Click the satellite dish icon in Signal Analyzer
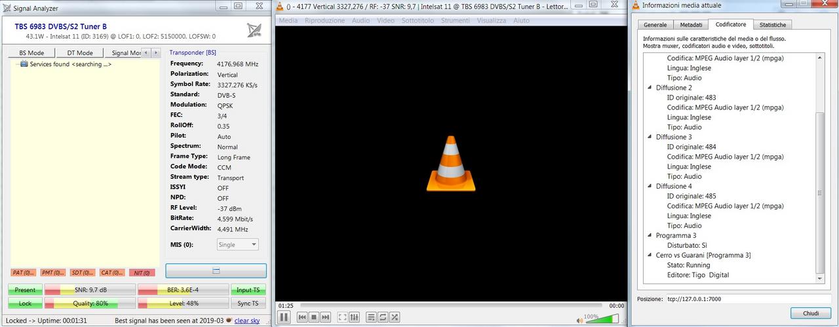Screen dimensions: 839x327 [x=254, y=30]
